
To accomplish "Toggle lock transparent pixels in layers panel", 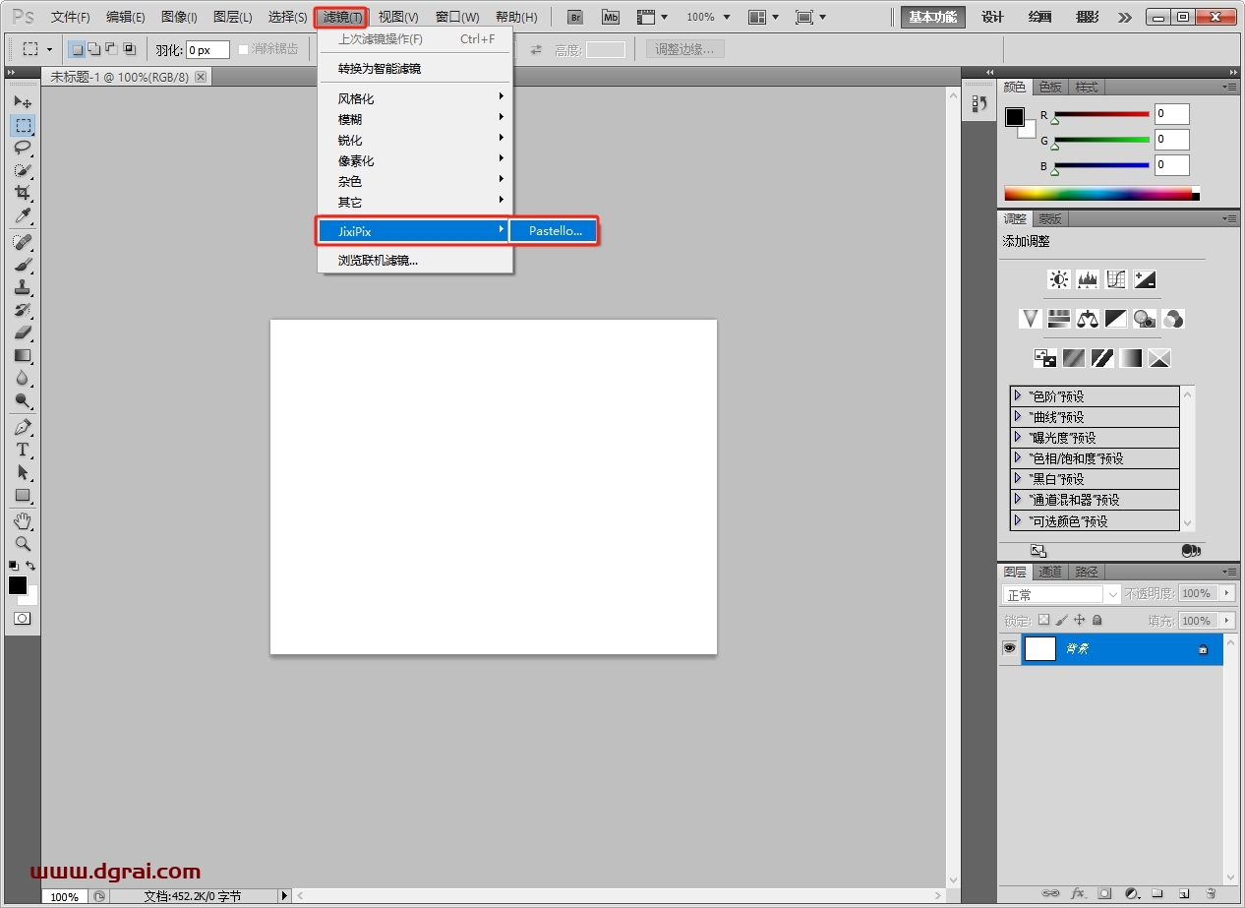I will point(1043,621).
